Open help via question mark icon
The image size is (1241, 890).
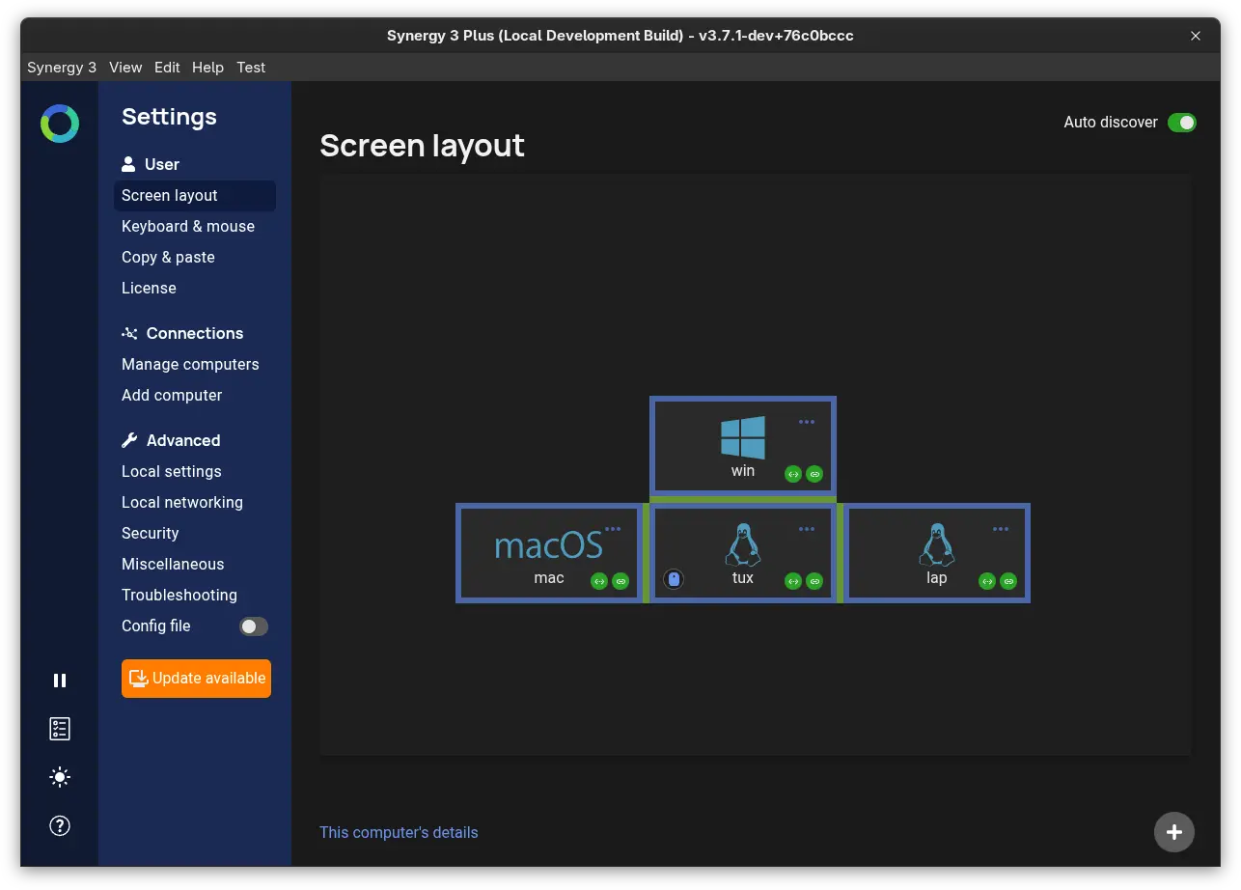(60, 825)
